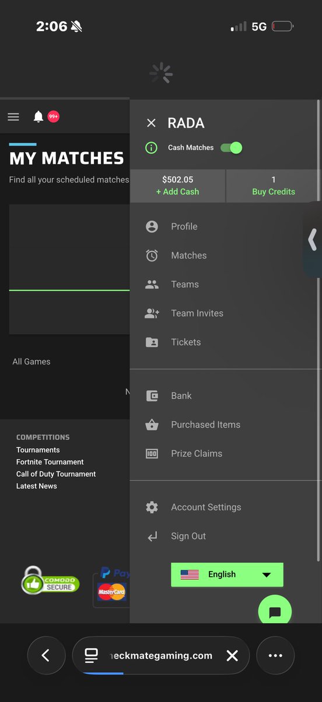Open browser more options button
This screenshot has height=702, width=322.
click(x=275, y=656)
